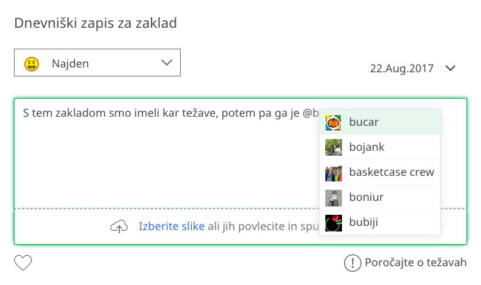Expand the log type chevron arrow

tap(167, 63)
